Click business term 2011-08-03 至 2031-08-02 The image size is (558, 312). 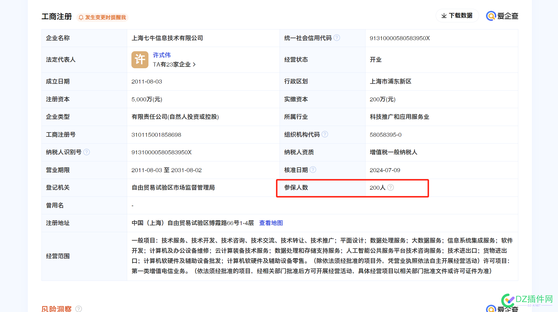click(167, 170)
